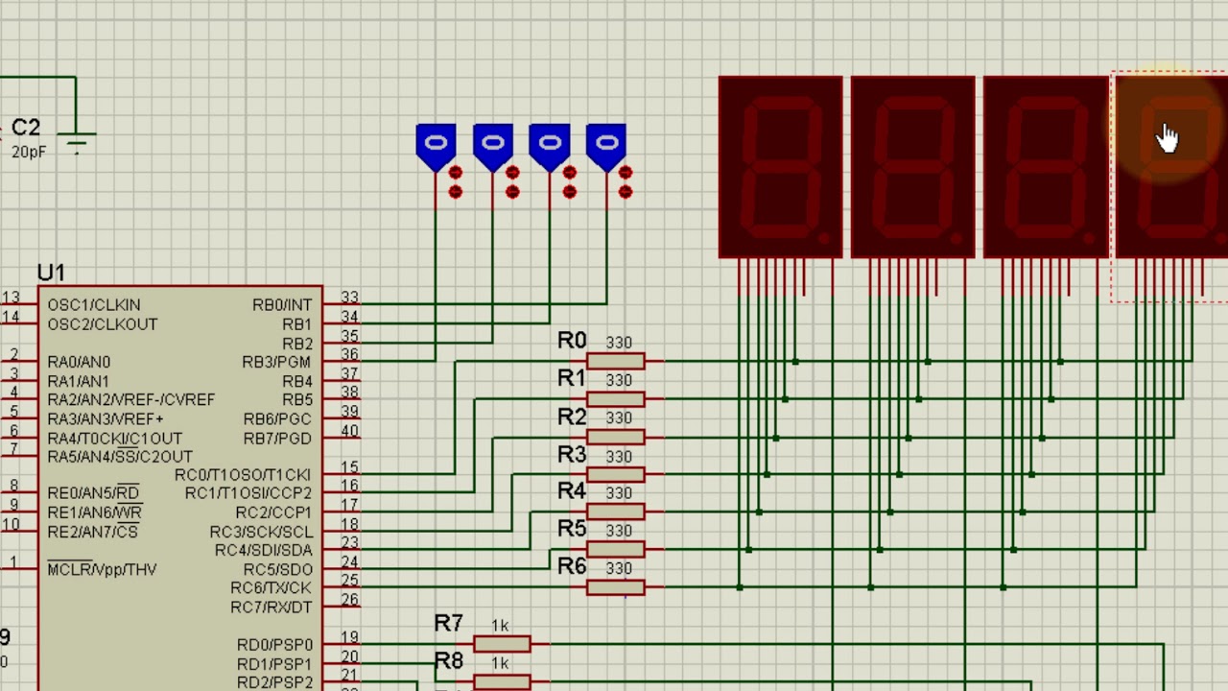Click the RB0/INT pin label
This screenshot has height=691, width=1228.
coord(282,305)
